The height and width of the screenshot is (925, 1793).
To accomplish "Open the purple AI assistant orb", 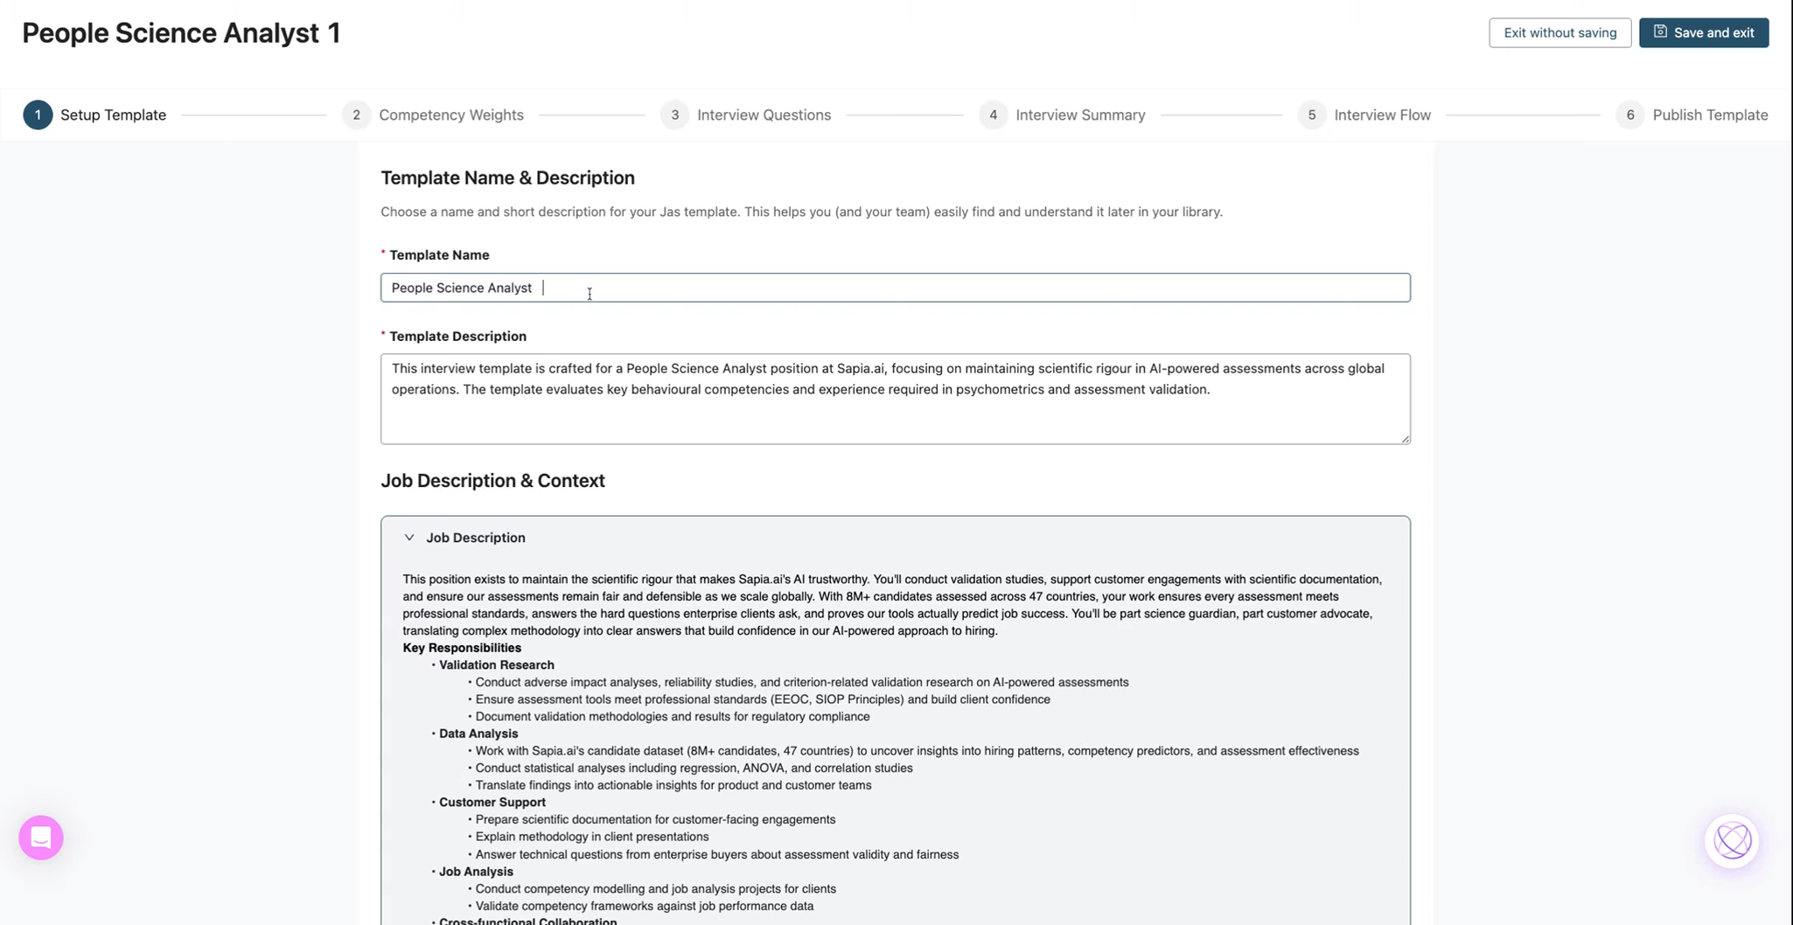I will pos(1732,841).
